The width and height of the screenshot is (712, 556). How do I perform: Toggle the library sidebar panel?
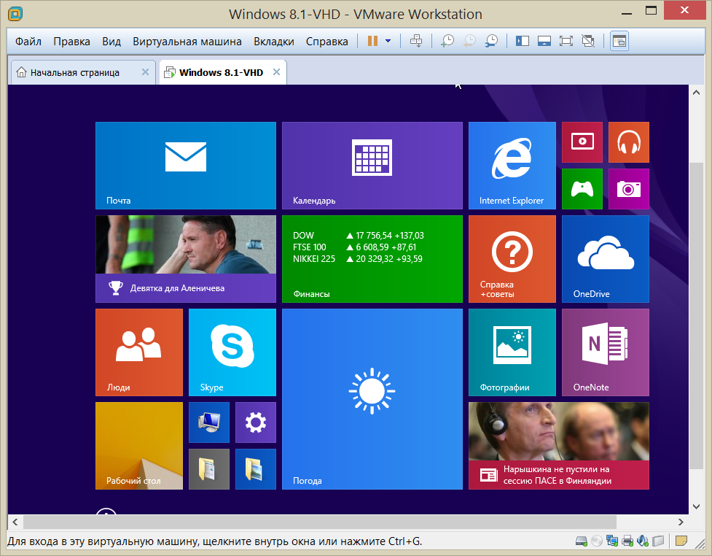tap(523, 41)
